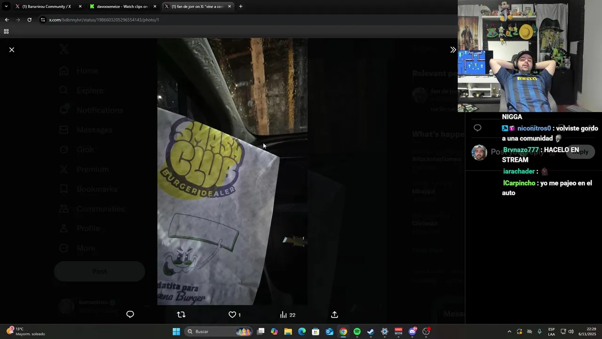Open the gear app on the taskbar
Viewport: 602px width, 339px height.
point(385,331)
